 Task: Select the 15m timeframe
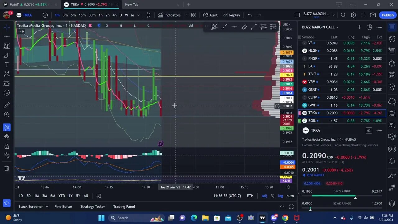pyautogui.click(x=82, y=15)
